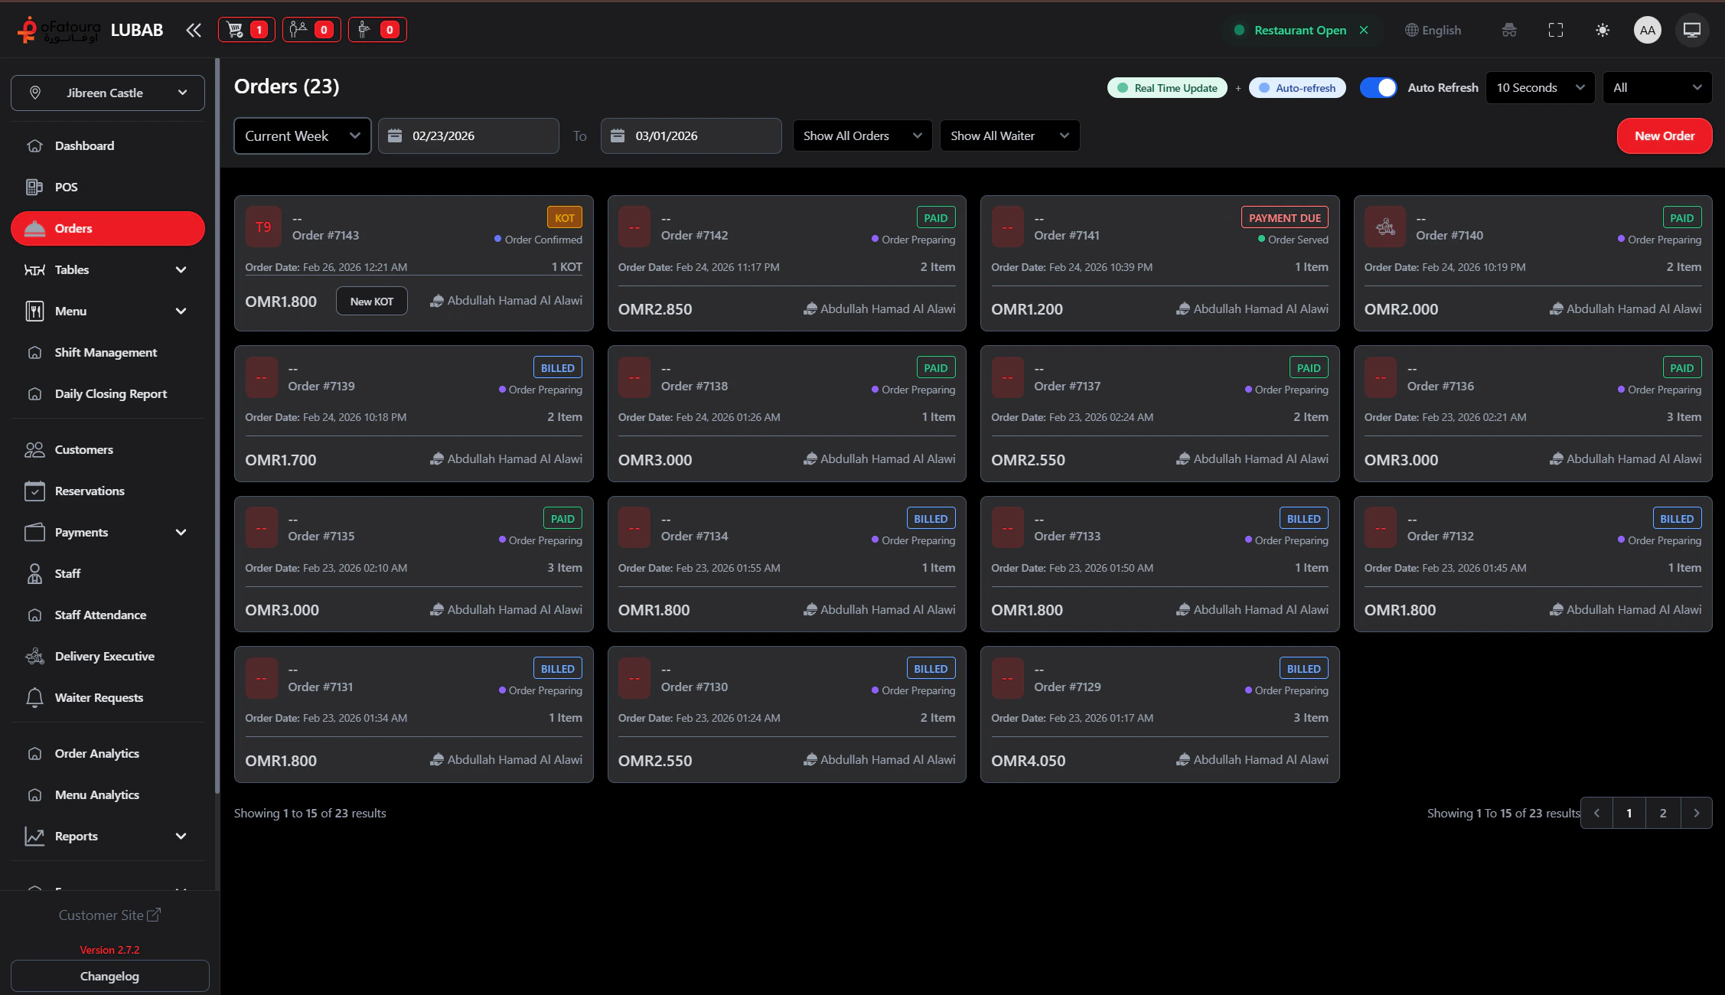Image resolution: width=1725 pixels, height=995 pixels.
Task: Open Reservations in the sidebar
Action: 90,491
